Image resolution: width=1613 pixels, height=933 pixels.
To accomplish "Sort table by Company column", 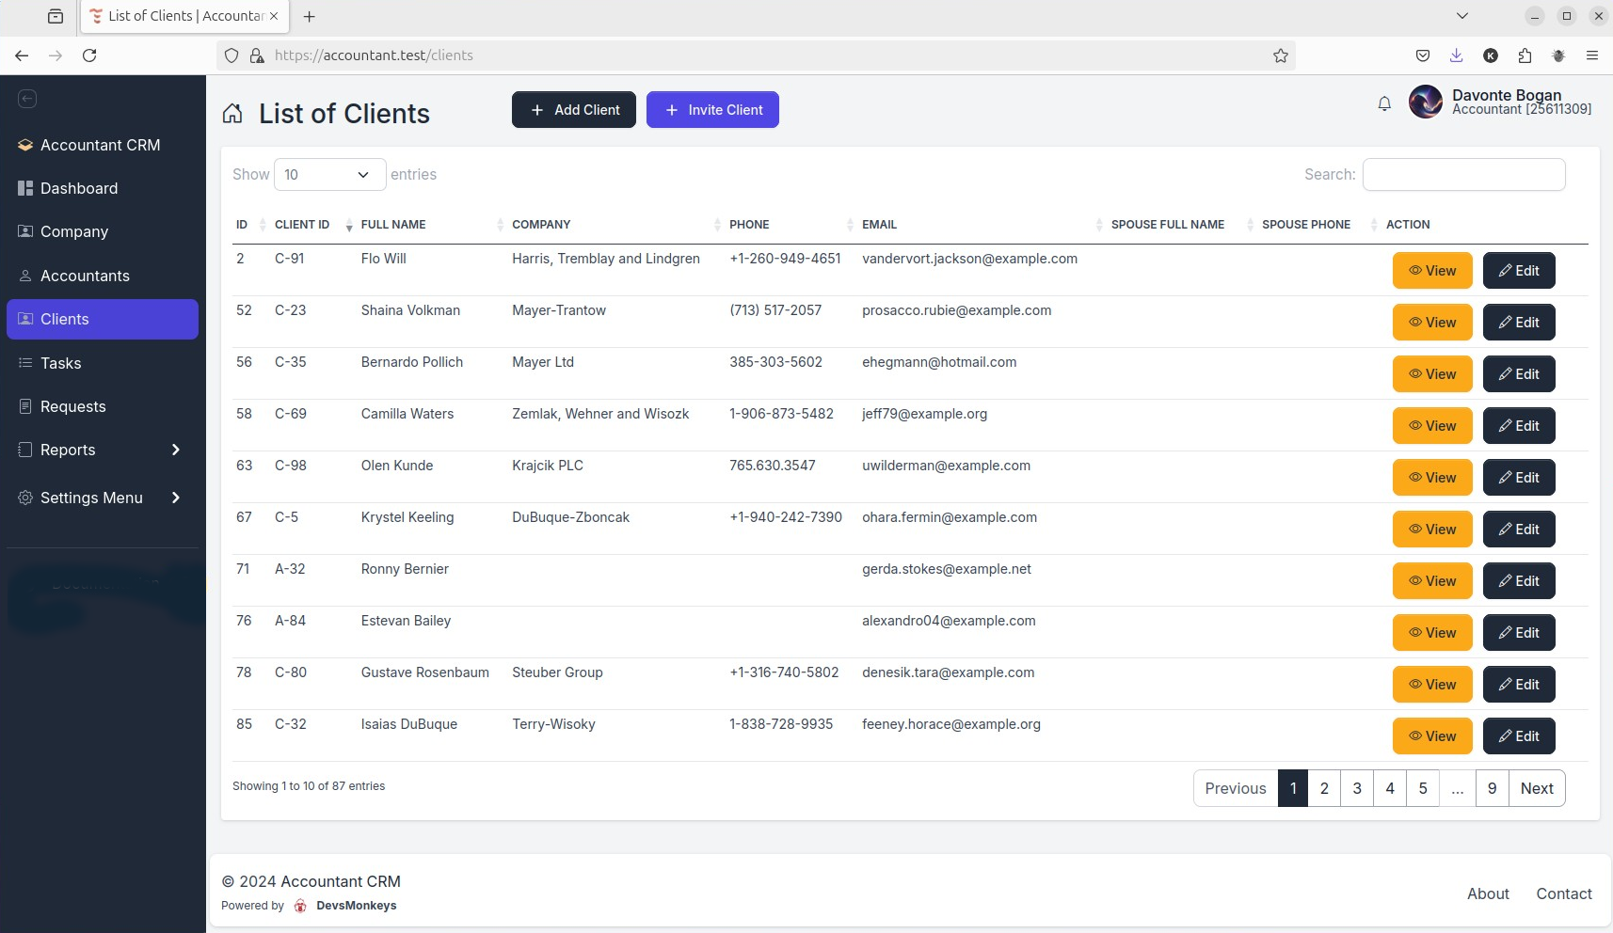I will point(541,225).
